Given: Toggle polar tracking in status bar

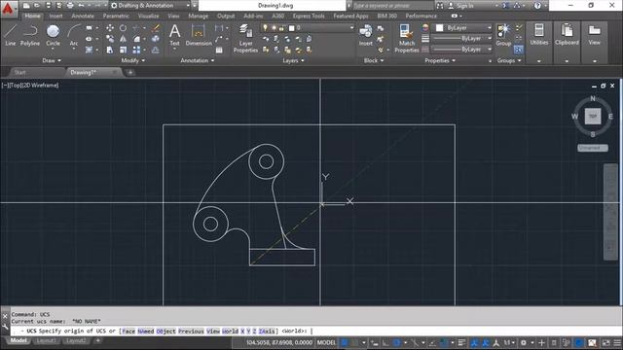Looking at the screenshot, I should click(x=396, y=343).
